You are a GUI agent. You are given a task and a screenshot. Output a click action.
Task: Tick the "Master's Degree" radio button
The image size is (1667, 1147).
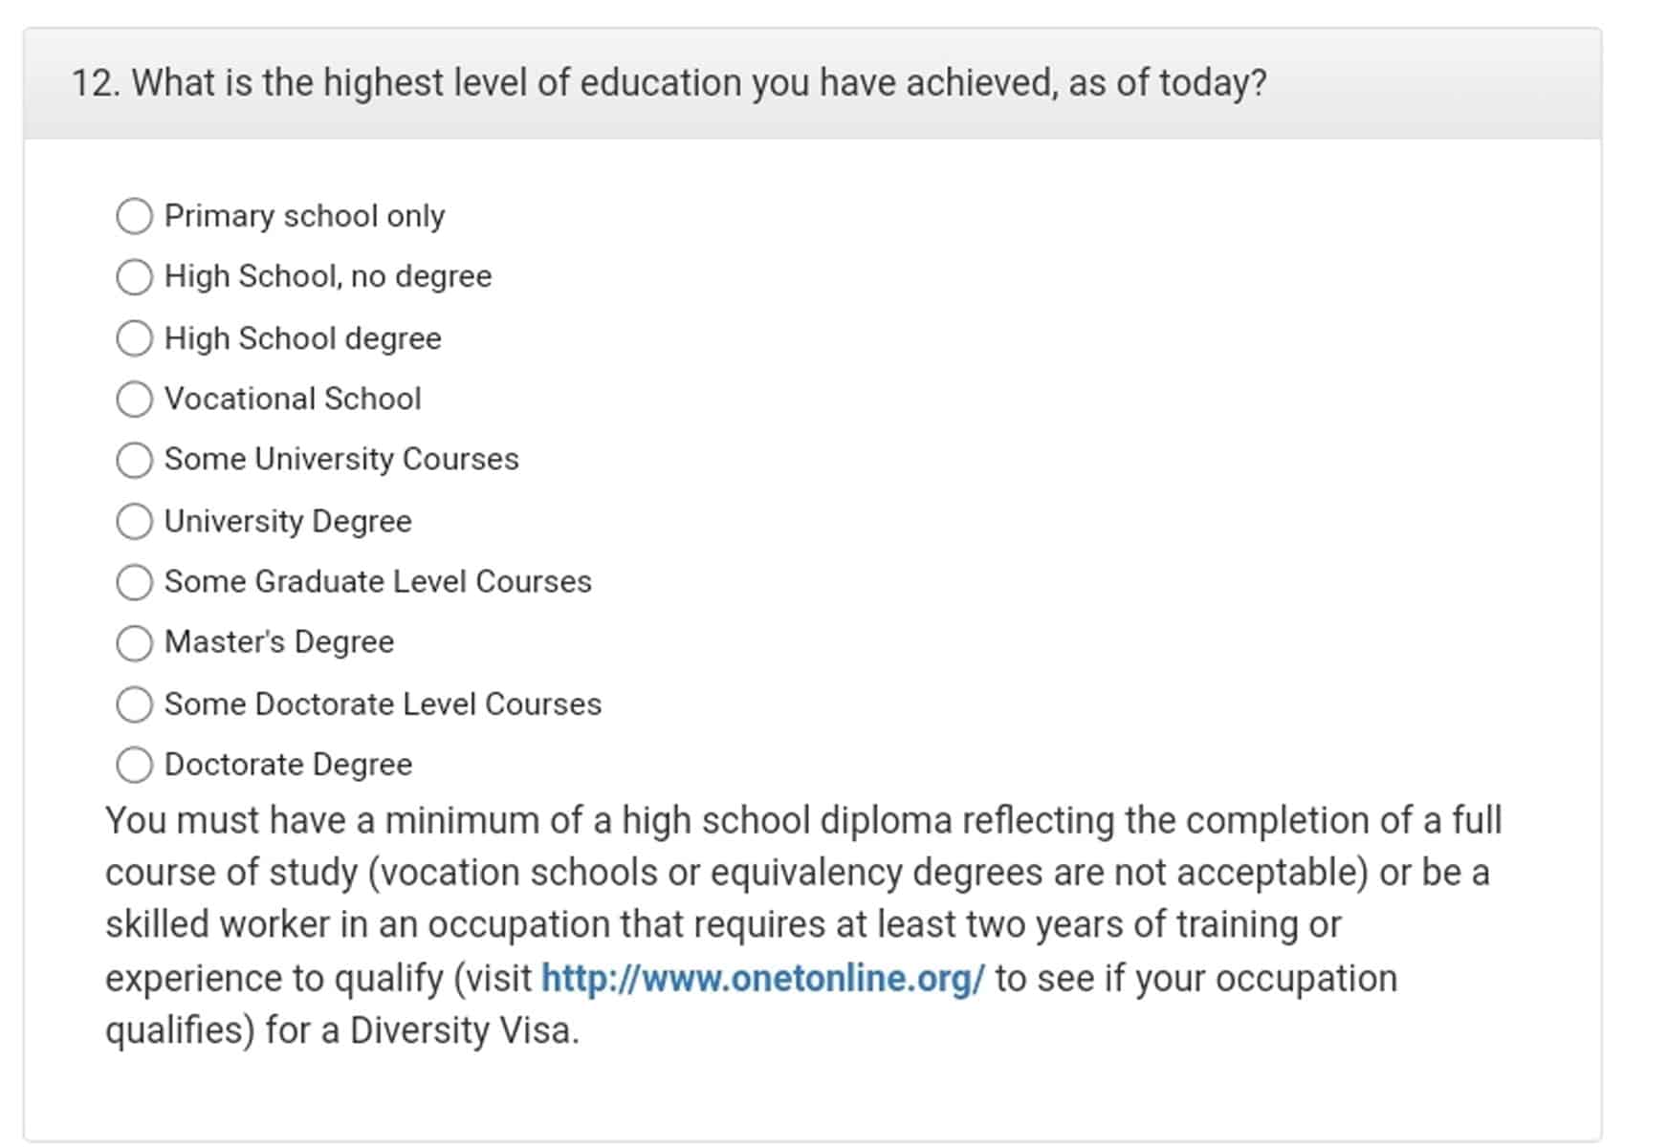134,642
